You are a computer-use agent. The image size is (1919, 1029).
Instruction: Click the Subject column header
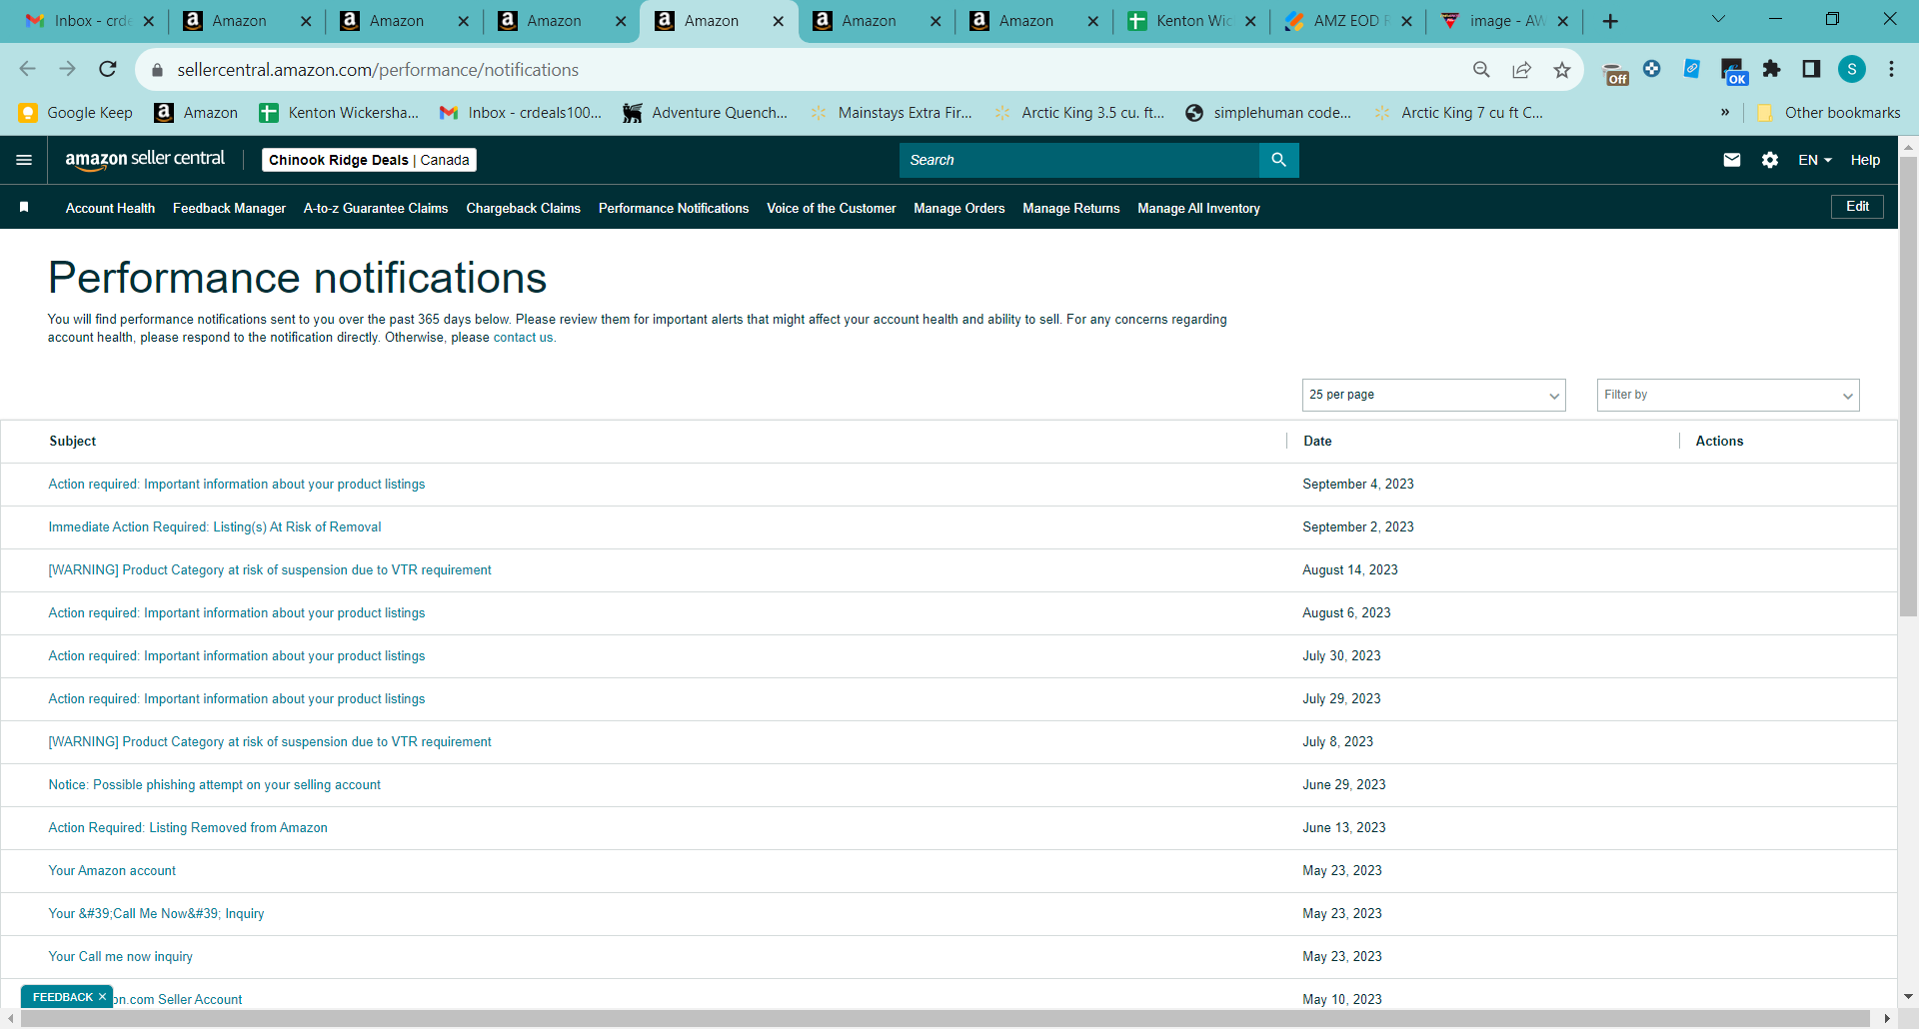(73, 441)
